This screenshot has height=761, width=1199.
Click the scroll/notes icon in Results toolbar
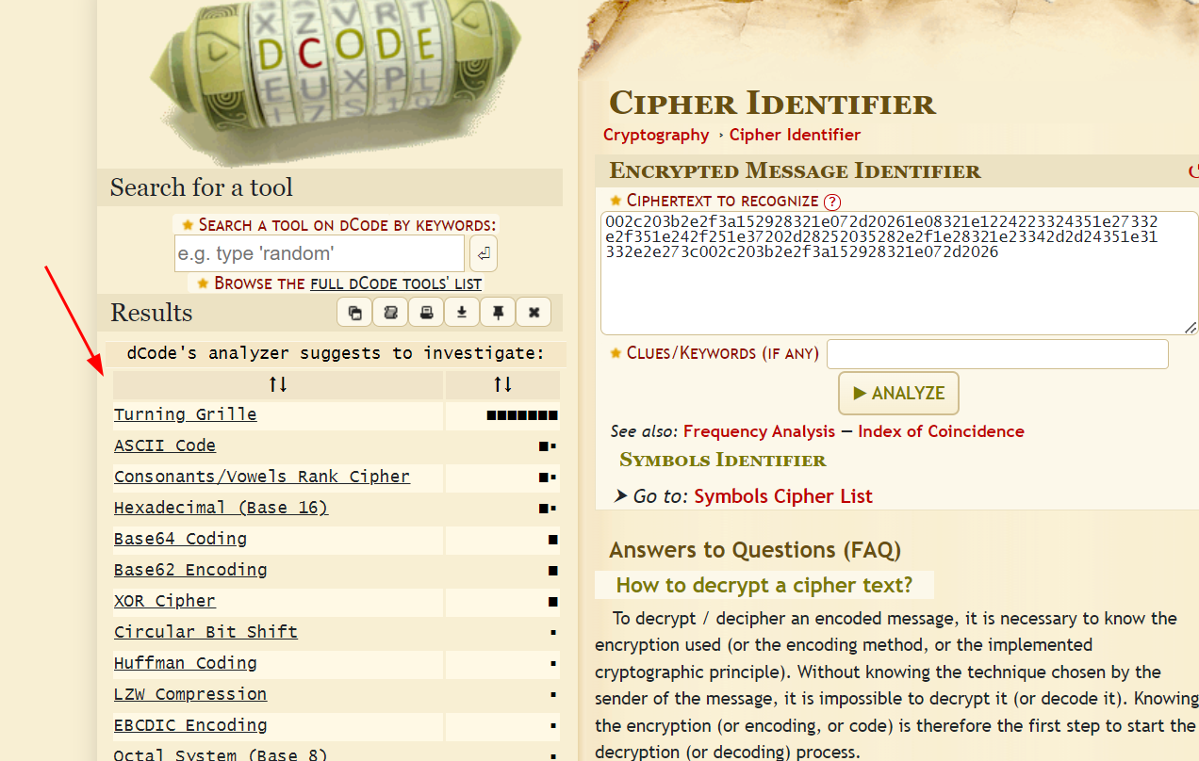390,313
